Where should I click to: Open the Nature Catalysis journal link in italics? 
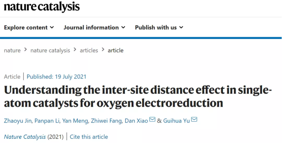pos(25,137)
